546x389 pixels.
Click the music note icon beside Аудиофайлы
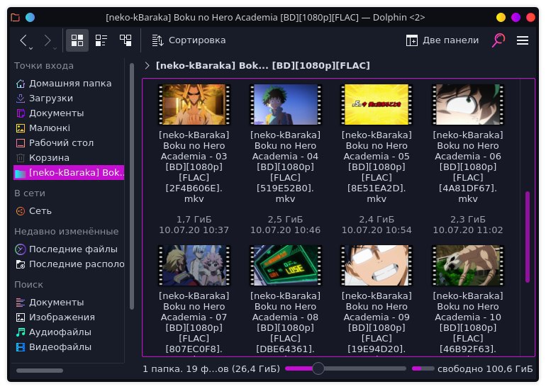click(21, 332)
